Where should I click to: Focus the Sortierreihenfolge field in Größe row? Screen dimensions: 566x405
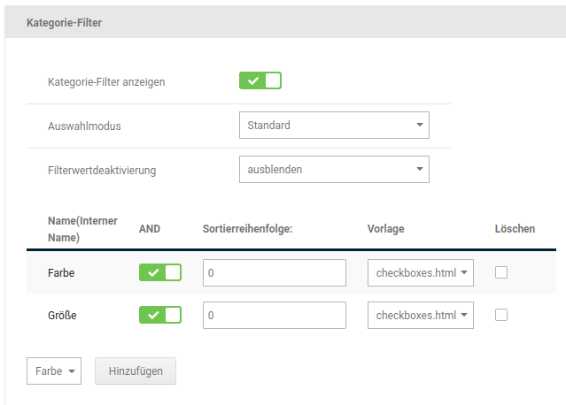(274, 315)
